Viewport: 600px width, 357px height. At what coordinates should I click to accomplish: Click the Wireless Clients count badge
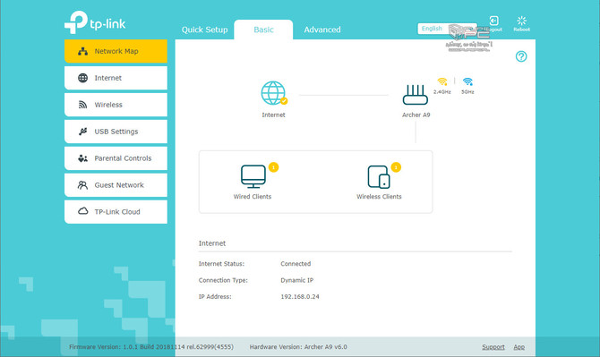point(396,167)
